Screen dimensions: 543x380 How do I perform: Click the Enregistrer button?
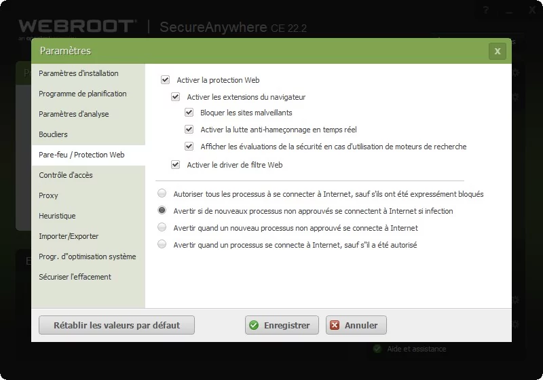pyautogui.click(x=282, y=325)
